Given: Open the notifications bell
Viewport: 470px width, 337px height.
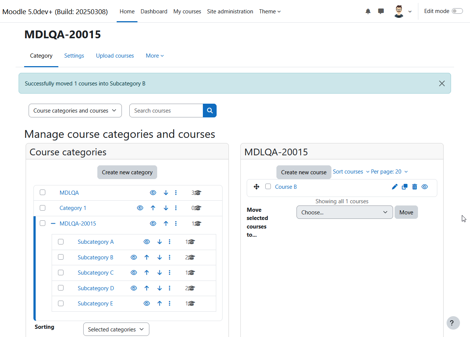Looking at the screenshot, I should (368, 12).
